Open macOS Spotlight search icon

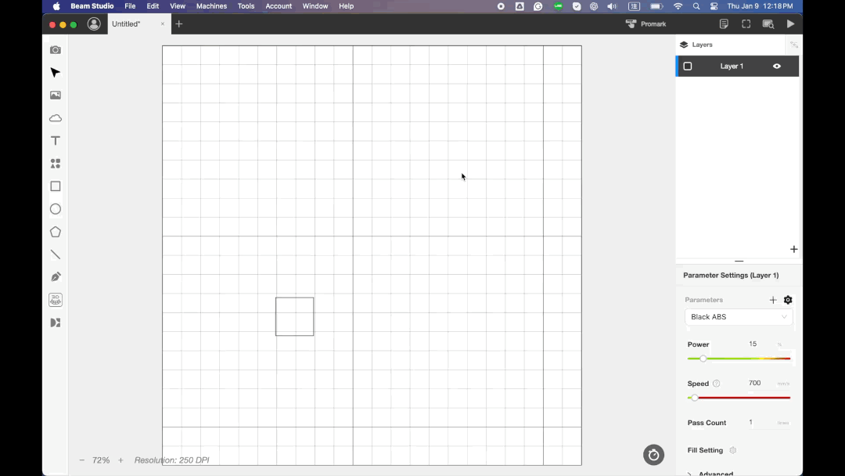[x=696, y=6]
